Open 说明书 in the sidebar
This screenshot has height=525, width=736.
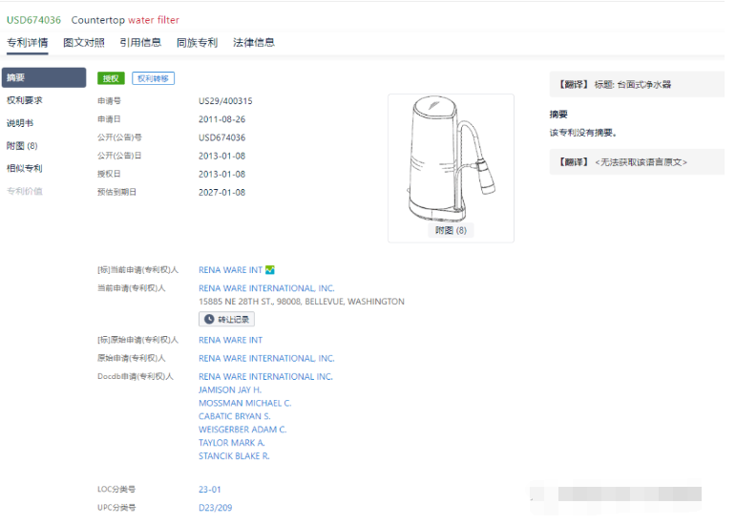pyautogui.click(x=20, y=123)
